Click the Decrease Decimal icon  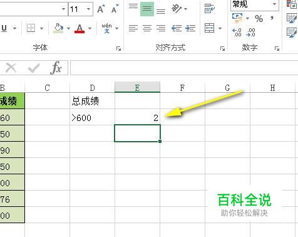[251, 33]
